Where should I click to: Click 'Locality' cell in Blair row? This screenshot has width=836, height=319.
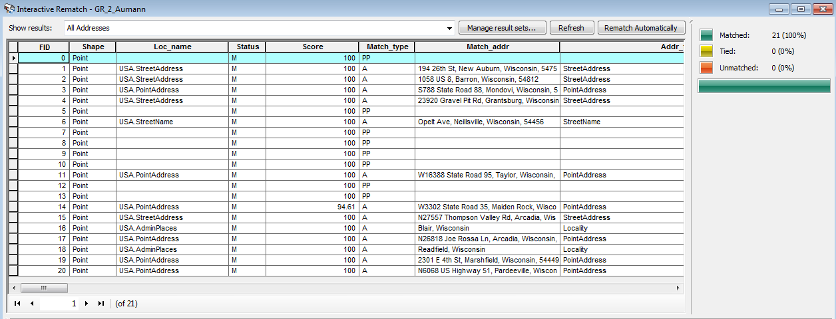622,228
